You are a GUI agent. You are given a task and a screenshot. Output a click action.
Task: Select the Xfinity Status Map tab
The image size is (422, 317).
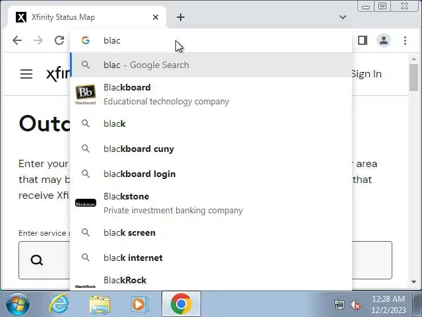[x=87, y=17]
